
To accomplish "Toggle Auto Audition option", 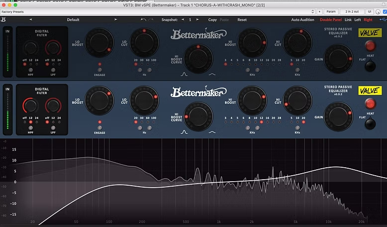I will 302,19.
